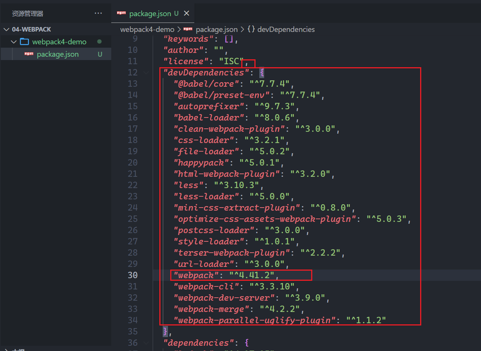This screenshot has height=351, width=481.
Task: Click devDependencies in the breadcrumb
Action: tap(286, 29)
